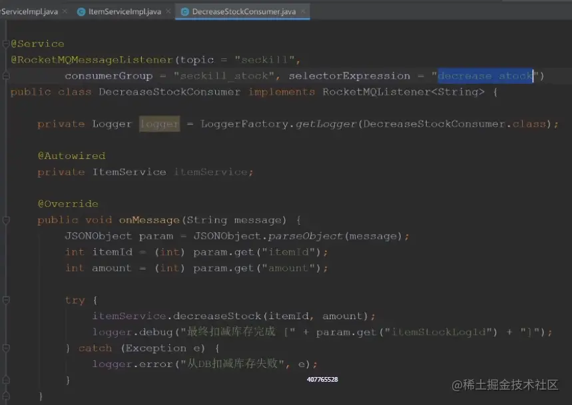This screenshot has width=572, height=405.
Task: Open the partially visible ServiceImpl.java tab
Action: [29, 12]
